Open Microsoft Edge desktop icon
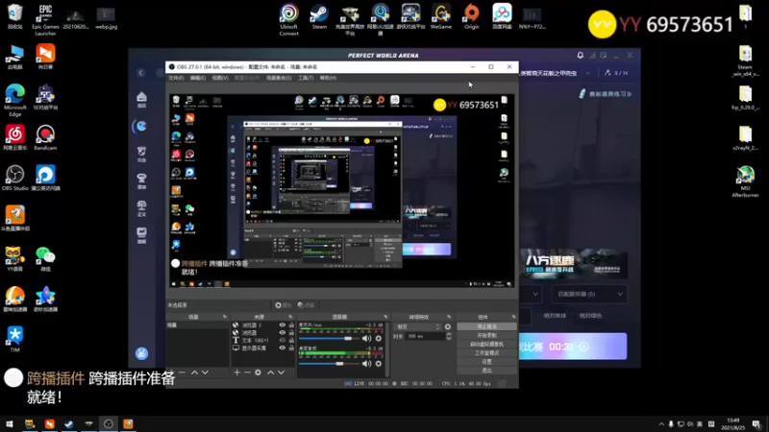The width and height of the screenshot is (769, 432). tap(15, 100)
